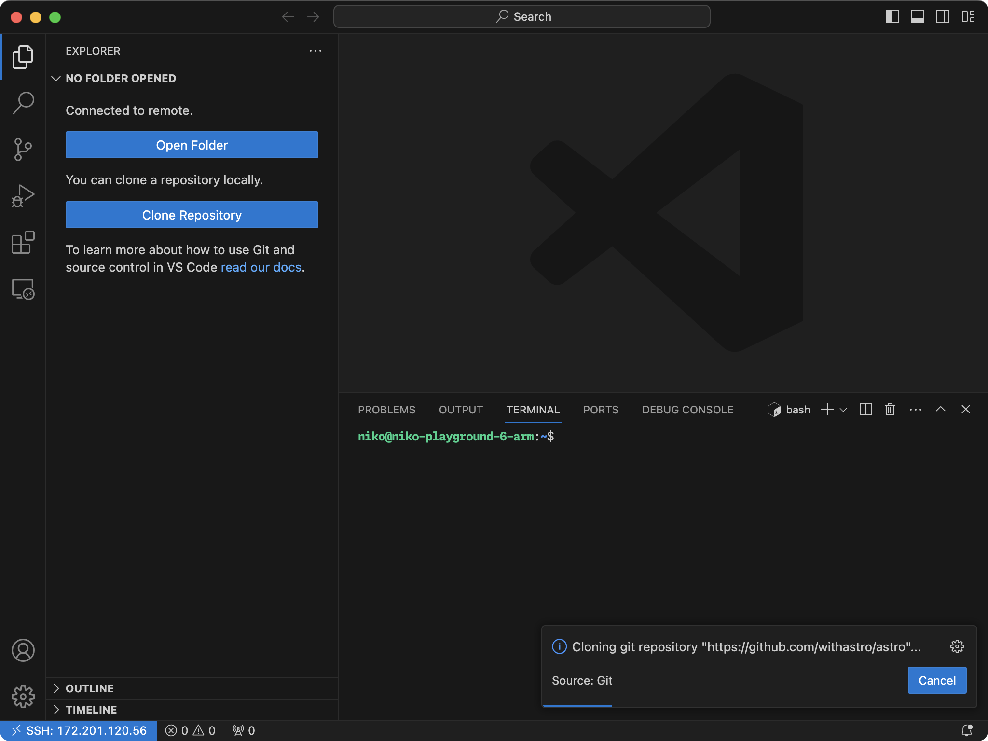988x741 pixels.
Task: Click the EXPLORER panel title
Action: coord(93,51)
